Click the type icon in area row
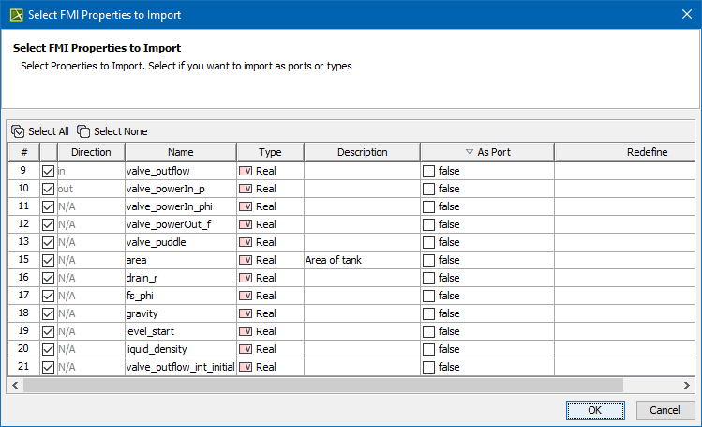 pyautogui.click(x=246, y=260)
